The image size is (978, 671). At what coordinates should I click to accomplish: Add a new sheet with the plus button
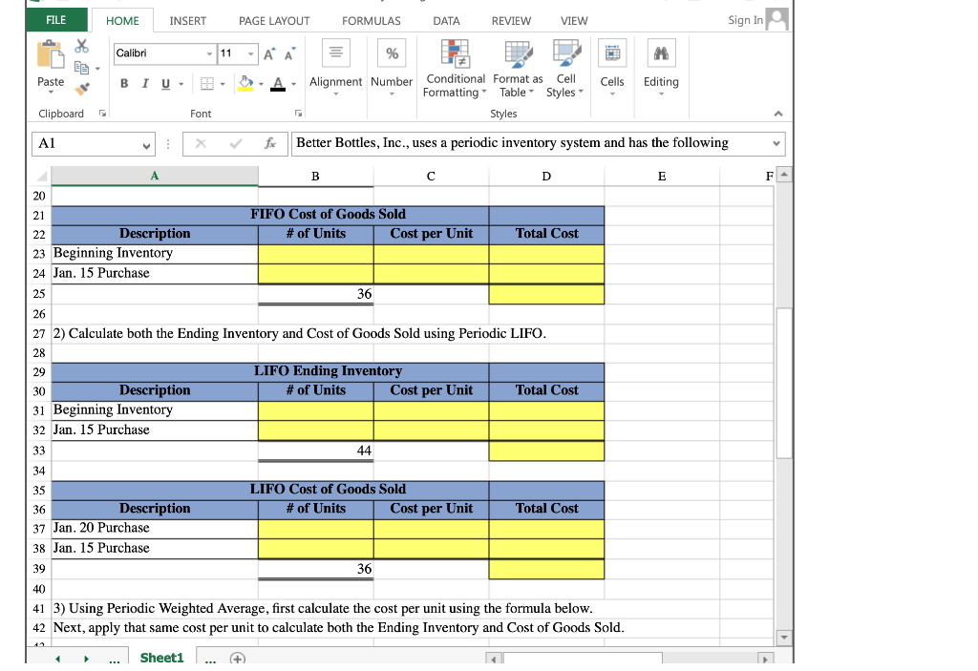236,658
